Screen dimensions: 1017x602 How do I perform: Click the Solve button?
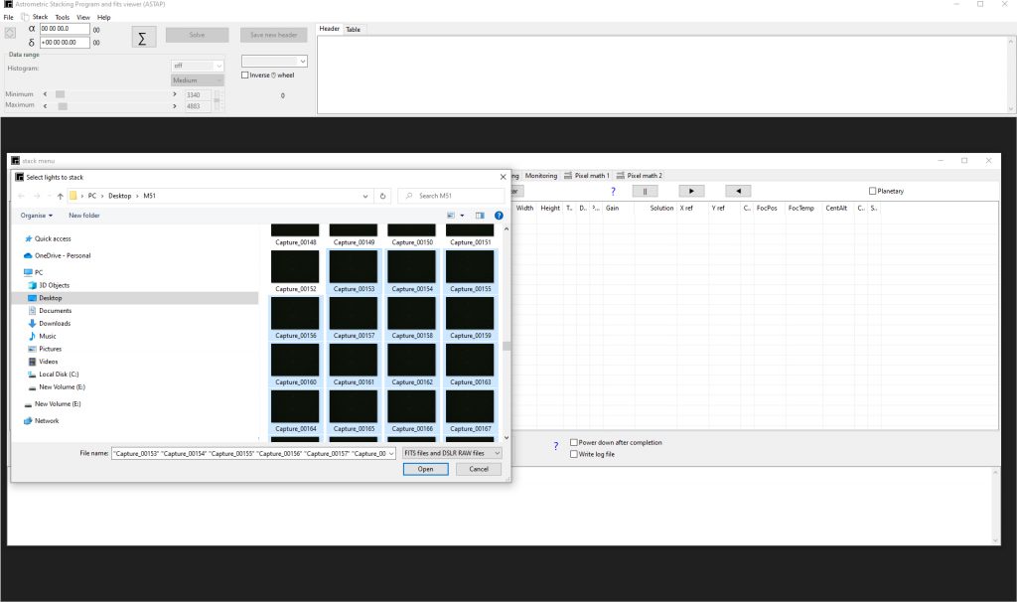[x=198, y=35]
